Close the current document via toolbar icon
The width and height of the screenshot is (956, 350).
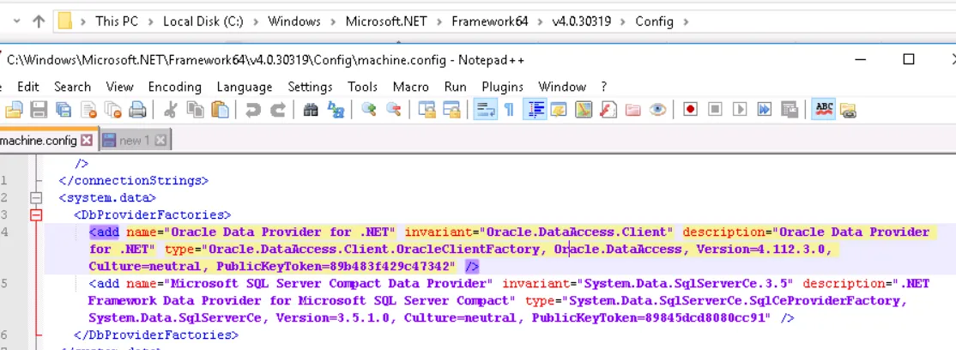89,110
